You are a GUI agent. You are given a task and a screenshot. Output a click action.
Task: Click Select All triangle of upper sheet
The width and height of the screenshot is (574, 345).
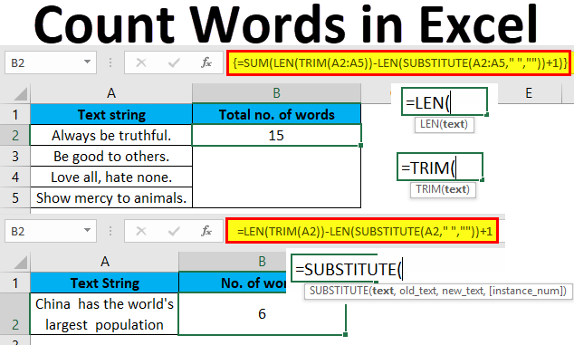click(x=21, y=94)
